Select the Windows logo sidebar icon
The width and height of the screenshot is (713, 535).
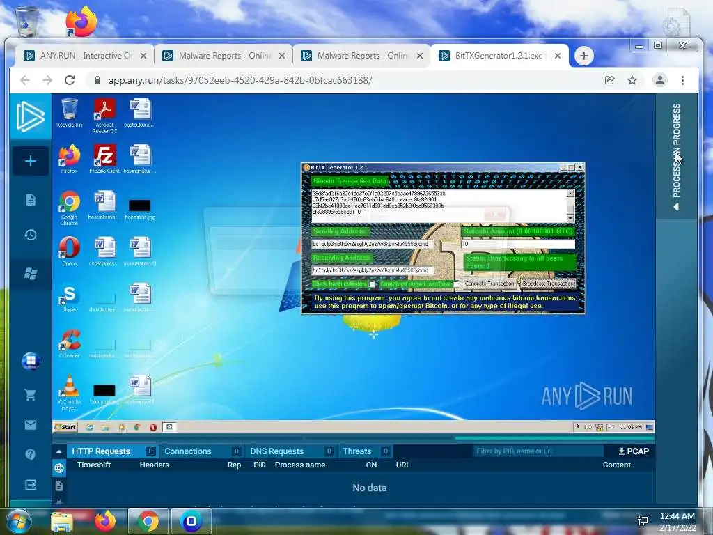(x=31, y=273)
